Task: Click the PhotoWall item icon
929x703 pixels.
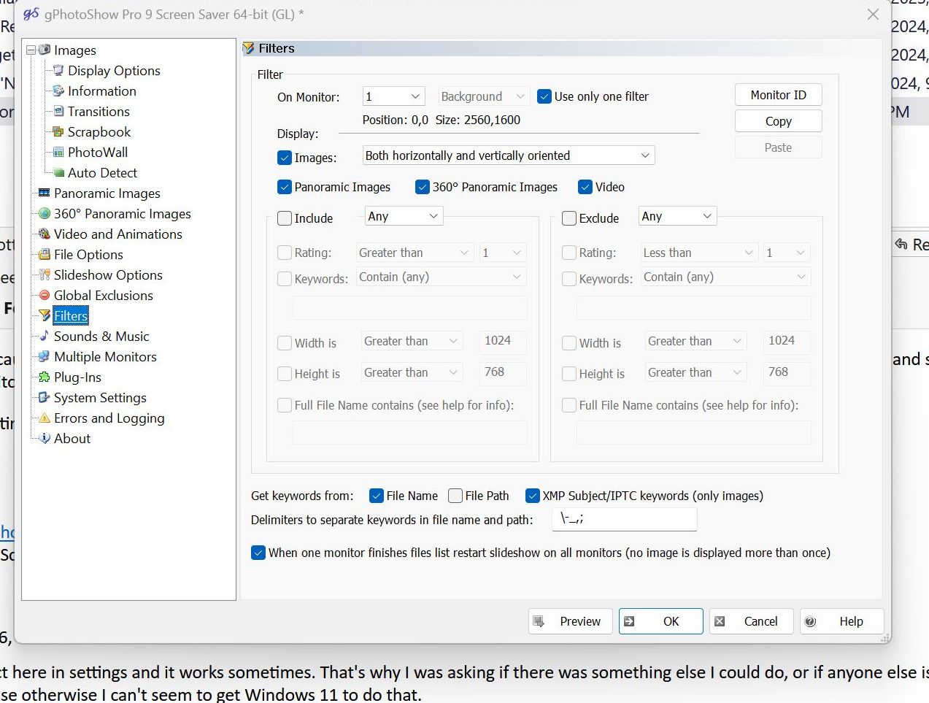Action: pos(59,152)
